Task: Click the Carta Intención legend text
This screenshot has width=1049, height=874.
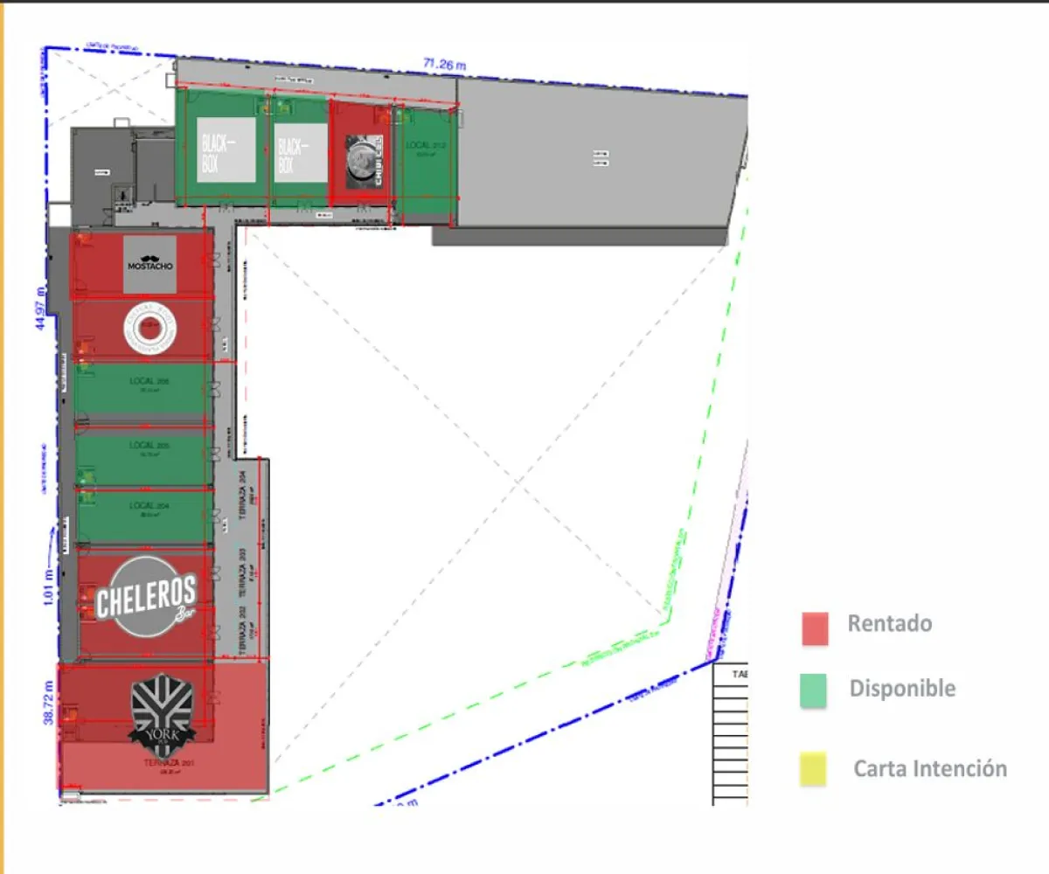Action: coord(931,769)
